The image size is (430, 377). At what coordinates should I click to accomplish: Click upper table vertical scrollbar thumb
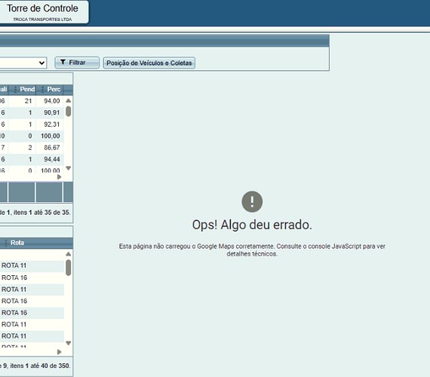[69, 112]
